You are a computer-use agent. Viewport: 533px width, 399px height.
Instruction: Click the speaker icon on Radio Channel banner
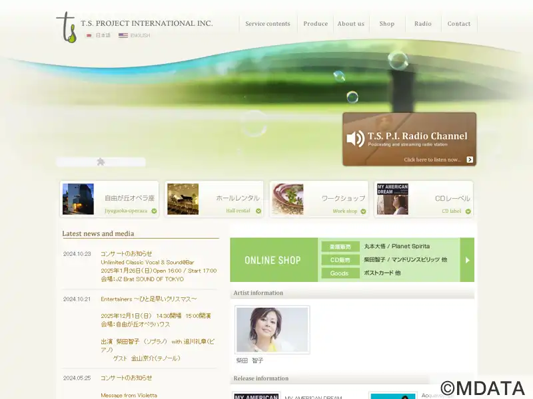[356, 139]
